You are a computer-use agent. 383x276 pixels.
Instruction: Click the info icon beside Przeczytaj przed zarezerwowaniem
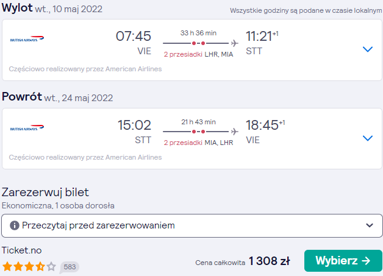[15, 225]
